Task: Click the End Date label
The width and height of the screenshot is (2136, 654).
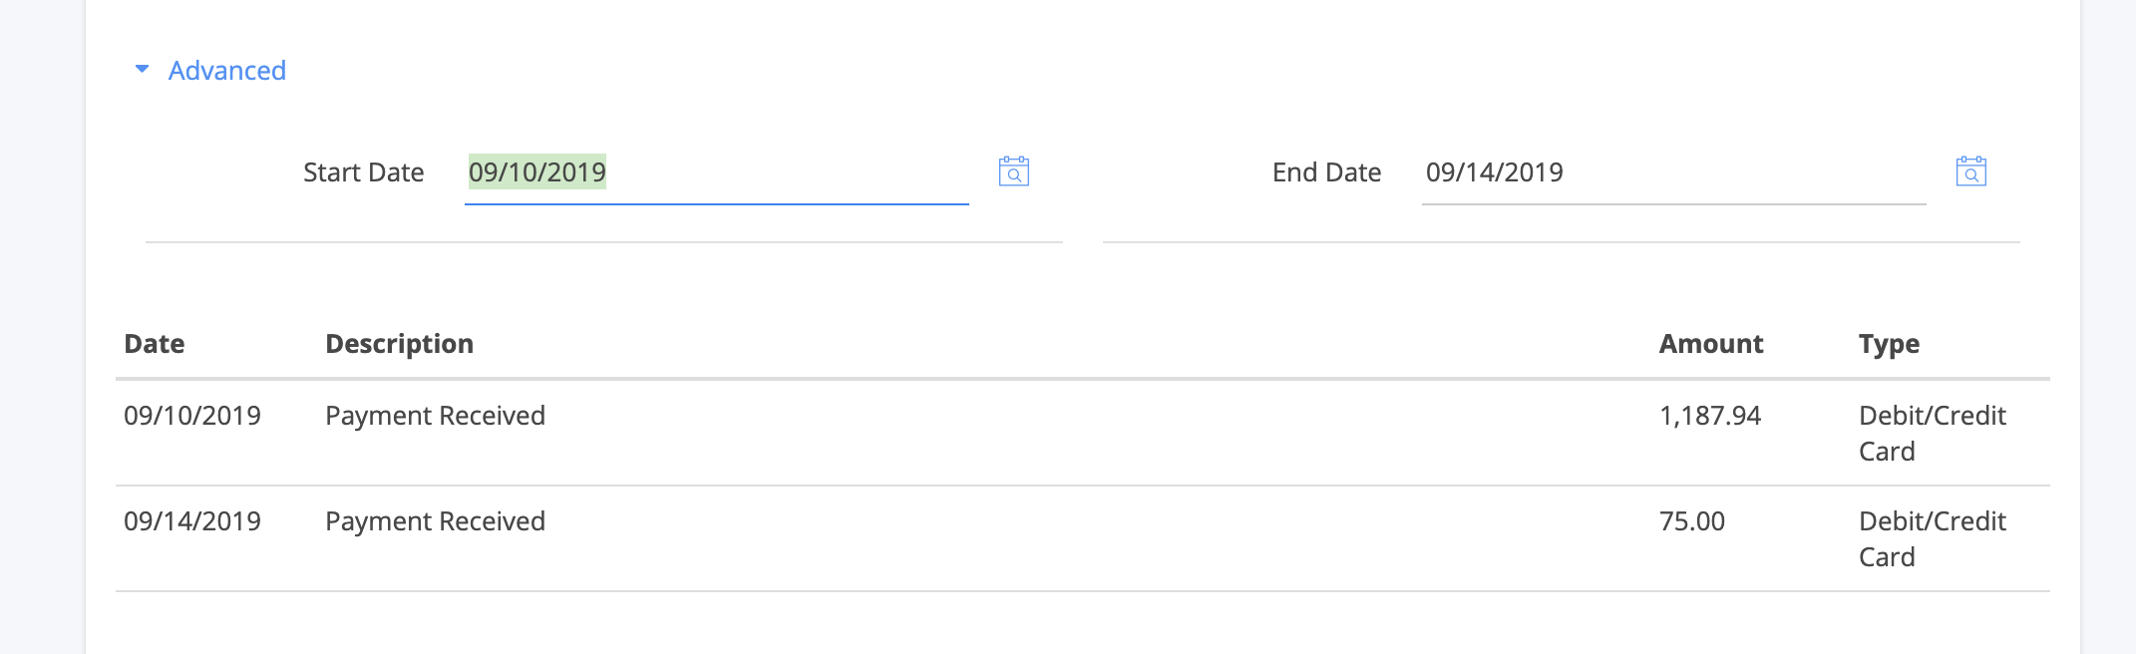Action: click(x=1327, y=172)
